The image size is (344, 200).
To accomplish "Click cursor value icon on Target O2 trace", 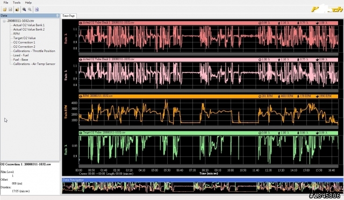I will [260, 133].
